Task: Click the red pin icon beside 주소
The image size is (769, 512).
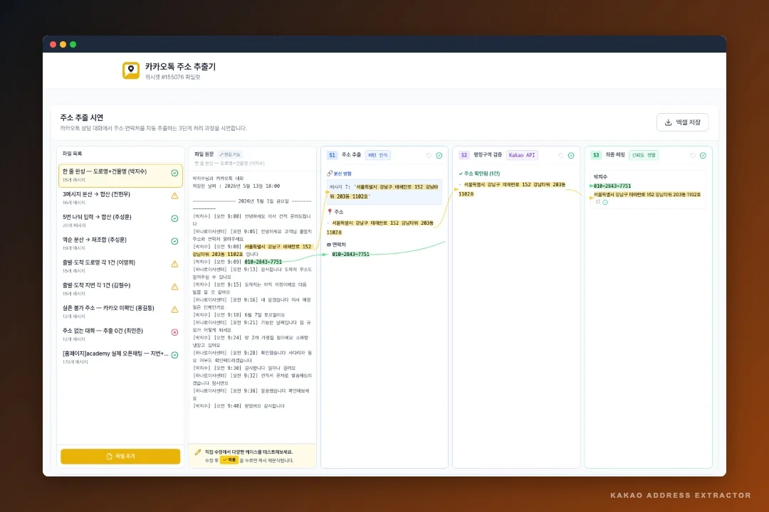Action: (330, 212)
